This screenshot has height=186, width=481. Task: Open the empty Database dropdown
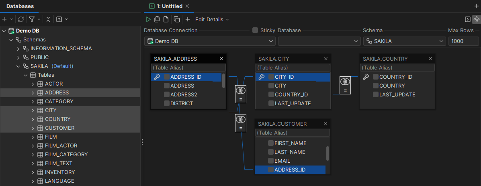coord(319,41)
